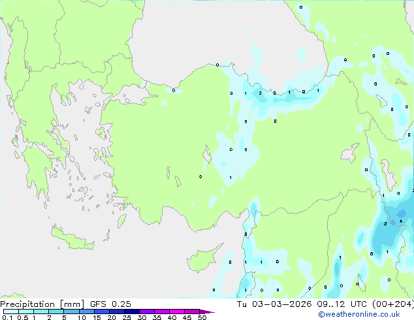Viewport: 414px width, 320px height.
Task: Click the 'Tu 03-03-2026' date text
Action: [x=274, y=304]
